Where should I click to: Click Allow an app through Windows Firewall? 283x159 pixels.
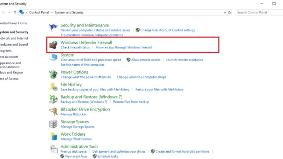(x=124, y=47)
